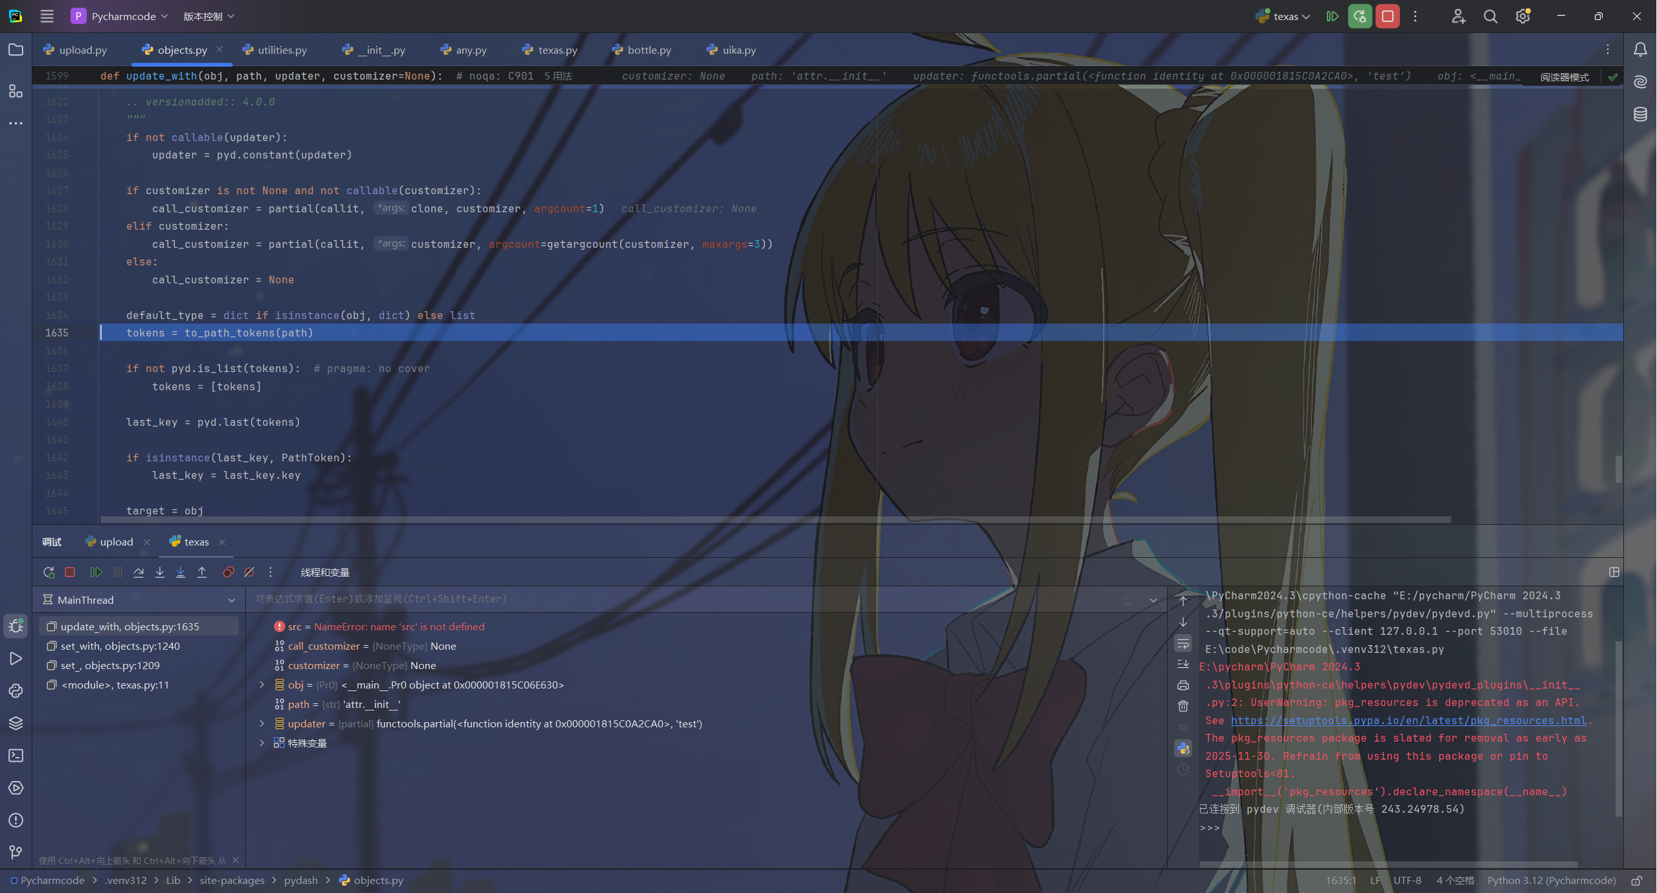This screenshot has height=893, width=1657.
Task: Expand the obj variable node
Action: point(262,685)
